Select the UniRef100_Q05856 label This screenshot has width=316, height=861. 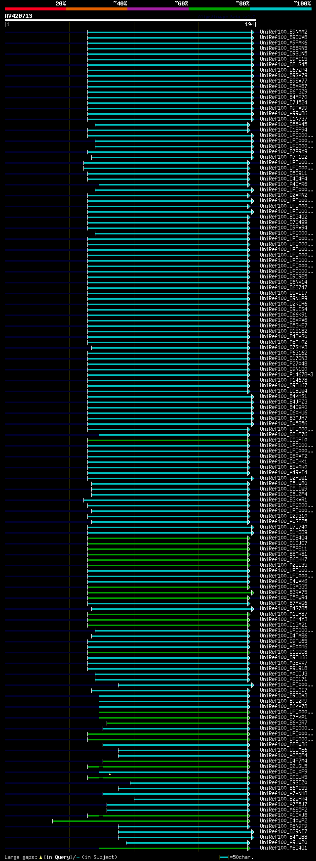coord(283,423)
